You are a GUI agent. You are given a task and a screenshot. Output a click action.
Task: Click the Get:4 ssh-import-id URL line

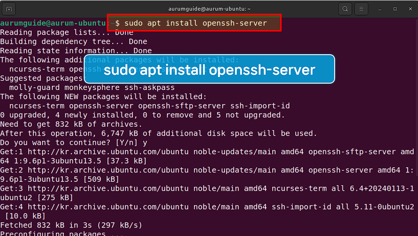(207, 207)
